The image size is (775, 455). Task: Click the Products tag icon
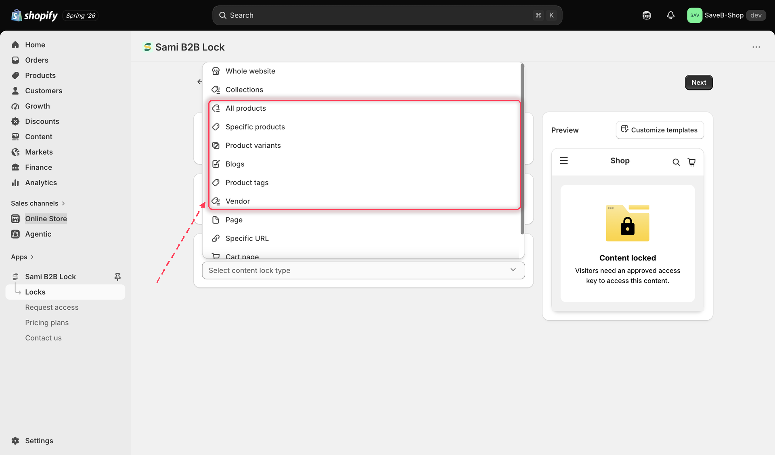[x=15, y=75]
